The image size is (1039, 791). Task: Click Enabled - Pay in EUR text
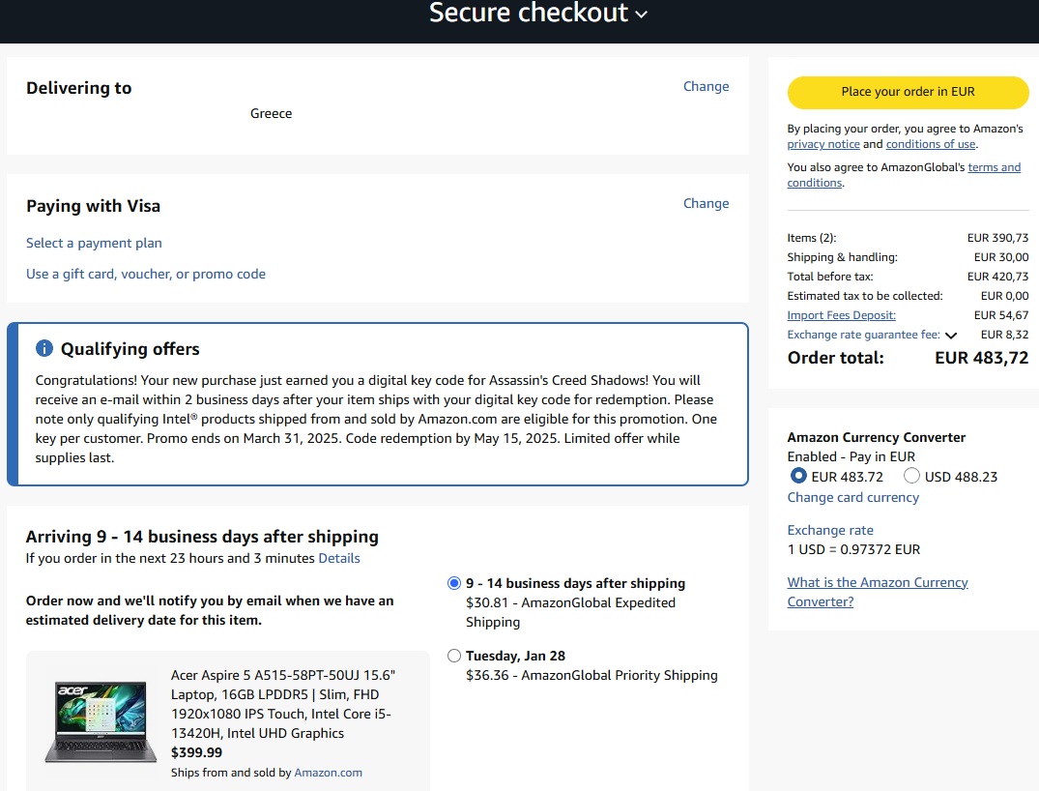(851, 456)
